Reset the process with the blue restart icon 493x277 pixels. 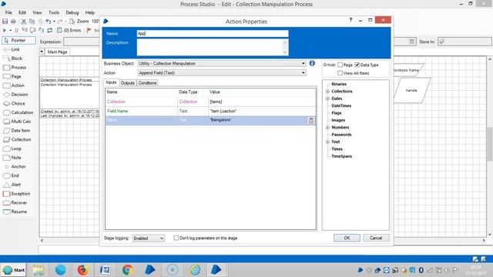tap(49, 30)
